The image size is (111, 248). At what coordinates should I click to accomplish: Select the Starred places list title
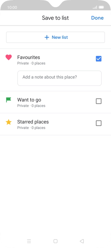33,122
